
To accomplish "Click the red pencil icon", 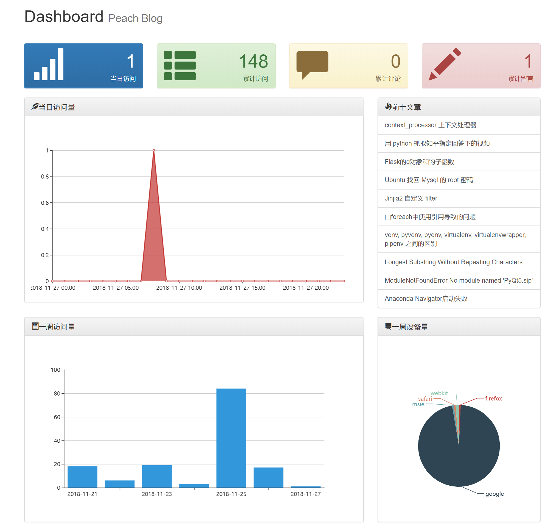I will pos(445,65).
